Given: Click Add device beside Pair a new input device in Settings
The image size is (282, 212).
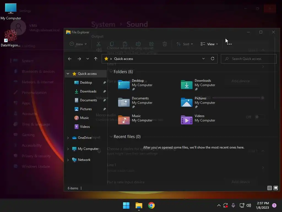Looking at the screenshot, I should 241,182.
